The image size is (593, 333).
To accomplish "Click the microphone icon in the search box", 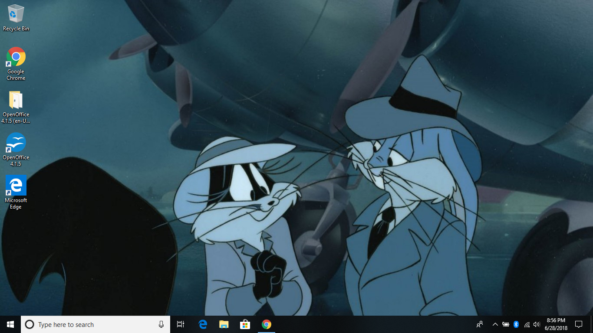I will (x=161, y=324).
